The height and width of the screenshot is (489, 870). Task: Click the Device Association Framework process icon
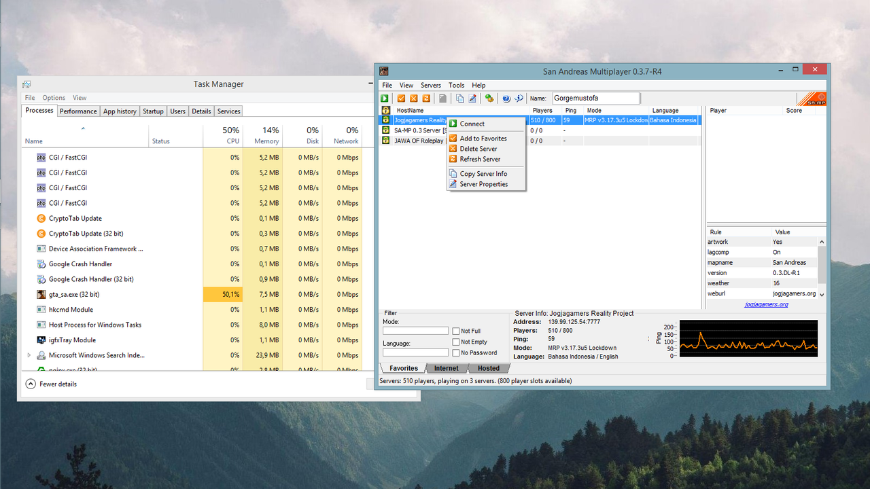click(41, 249)
